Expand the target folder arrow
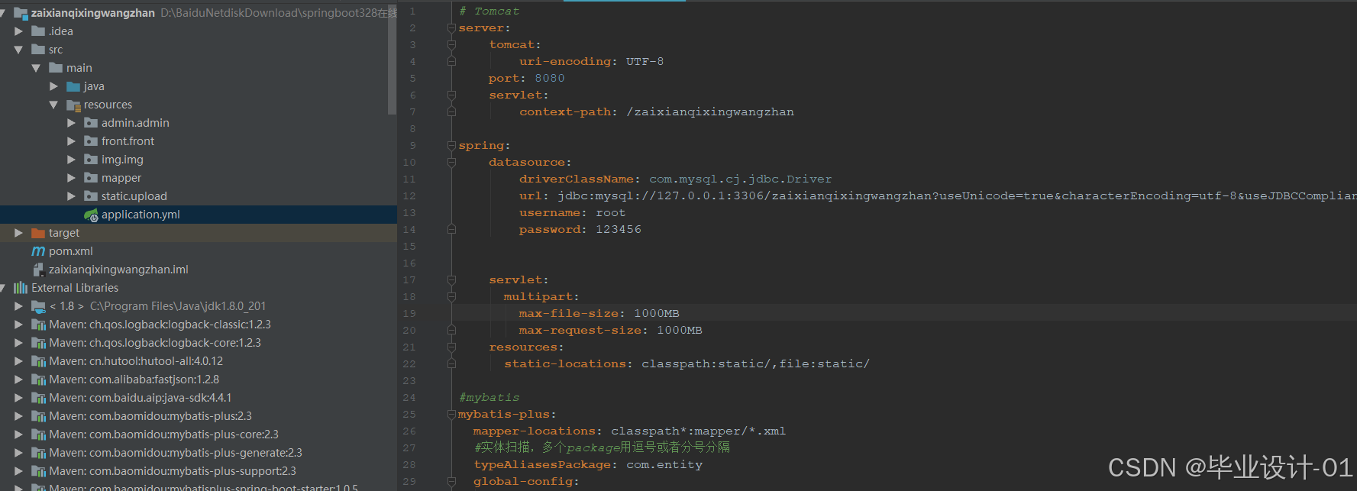This screenshot has height=491, width=1357. pyautogui.click(x=18, y=233)
